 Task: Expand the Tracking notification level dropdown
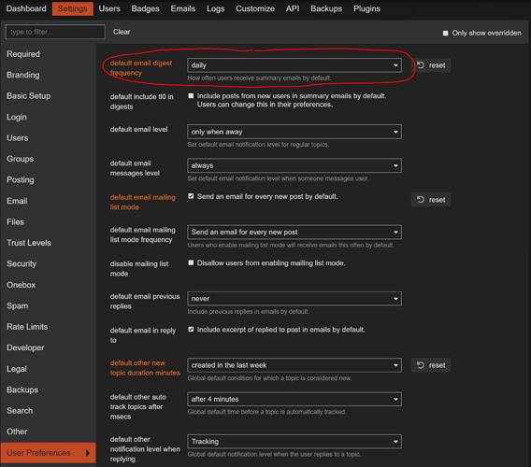coord(294,441)
